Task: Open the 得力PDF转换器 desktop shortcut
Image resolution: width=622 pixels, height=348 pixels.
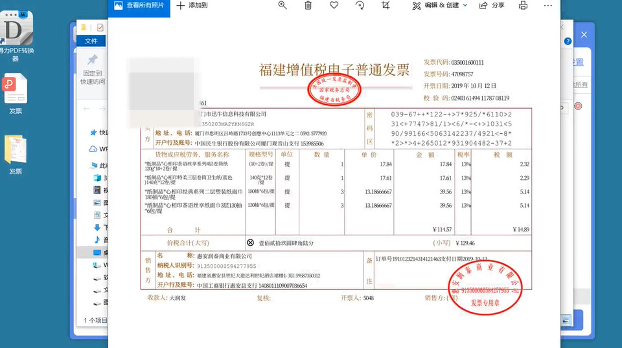Action: 16,36
